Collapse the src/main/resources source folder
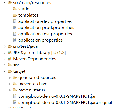 pos(5,3)
